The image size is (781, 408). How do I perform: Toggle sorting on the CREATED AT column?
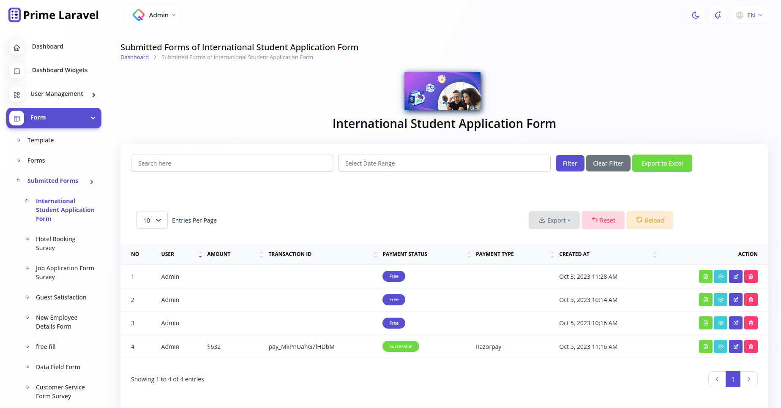coord(655,254)
